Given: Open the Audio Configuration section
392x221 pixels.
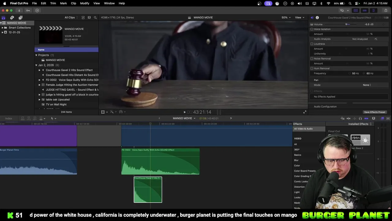Looking at the screenshot, I should tap(325, 107).
